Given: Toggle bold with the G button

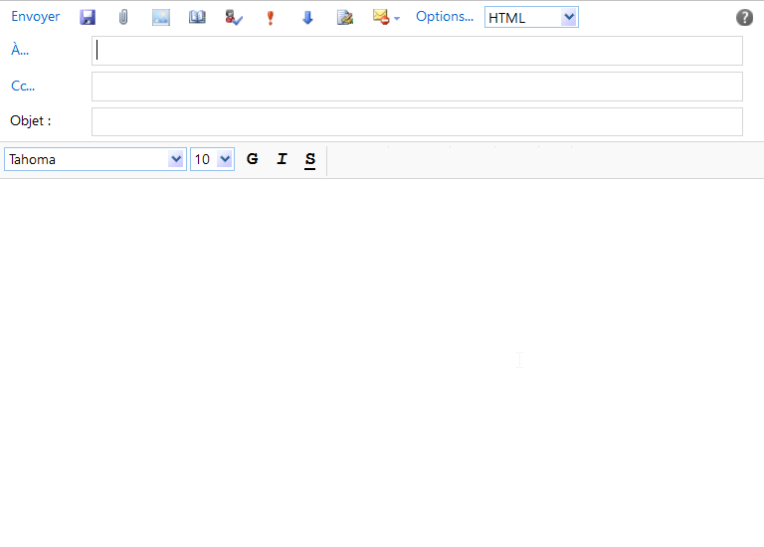Looking at the screenshot, I should pyautogui.click(x=252, y=159).
